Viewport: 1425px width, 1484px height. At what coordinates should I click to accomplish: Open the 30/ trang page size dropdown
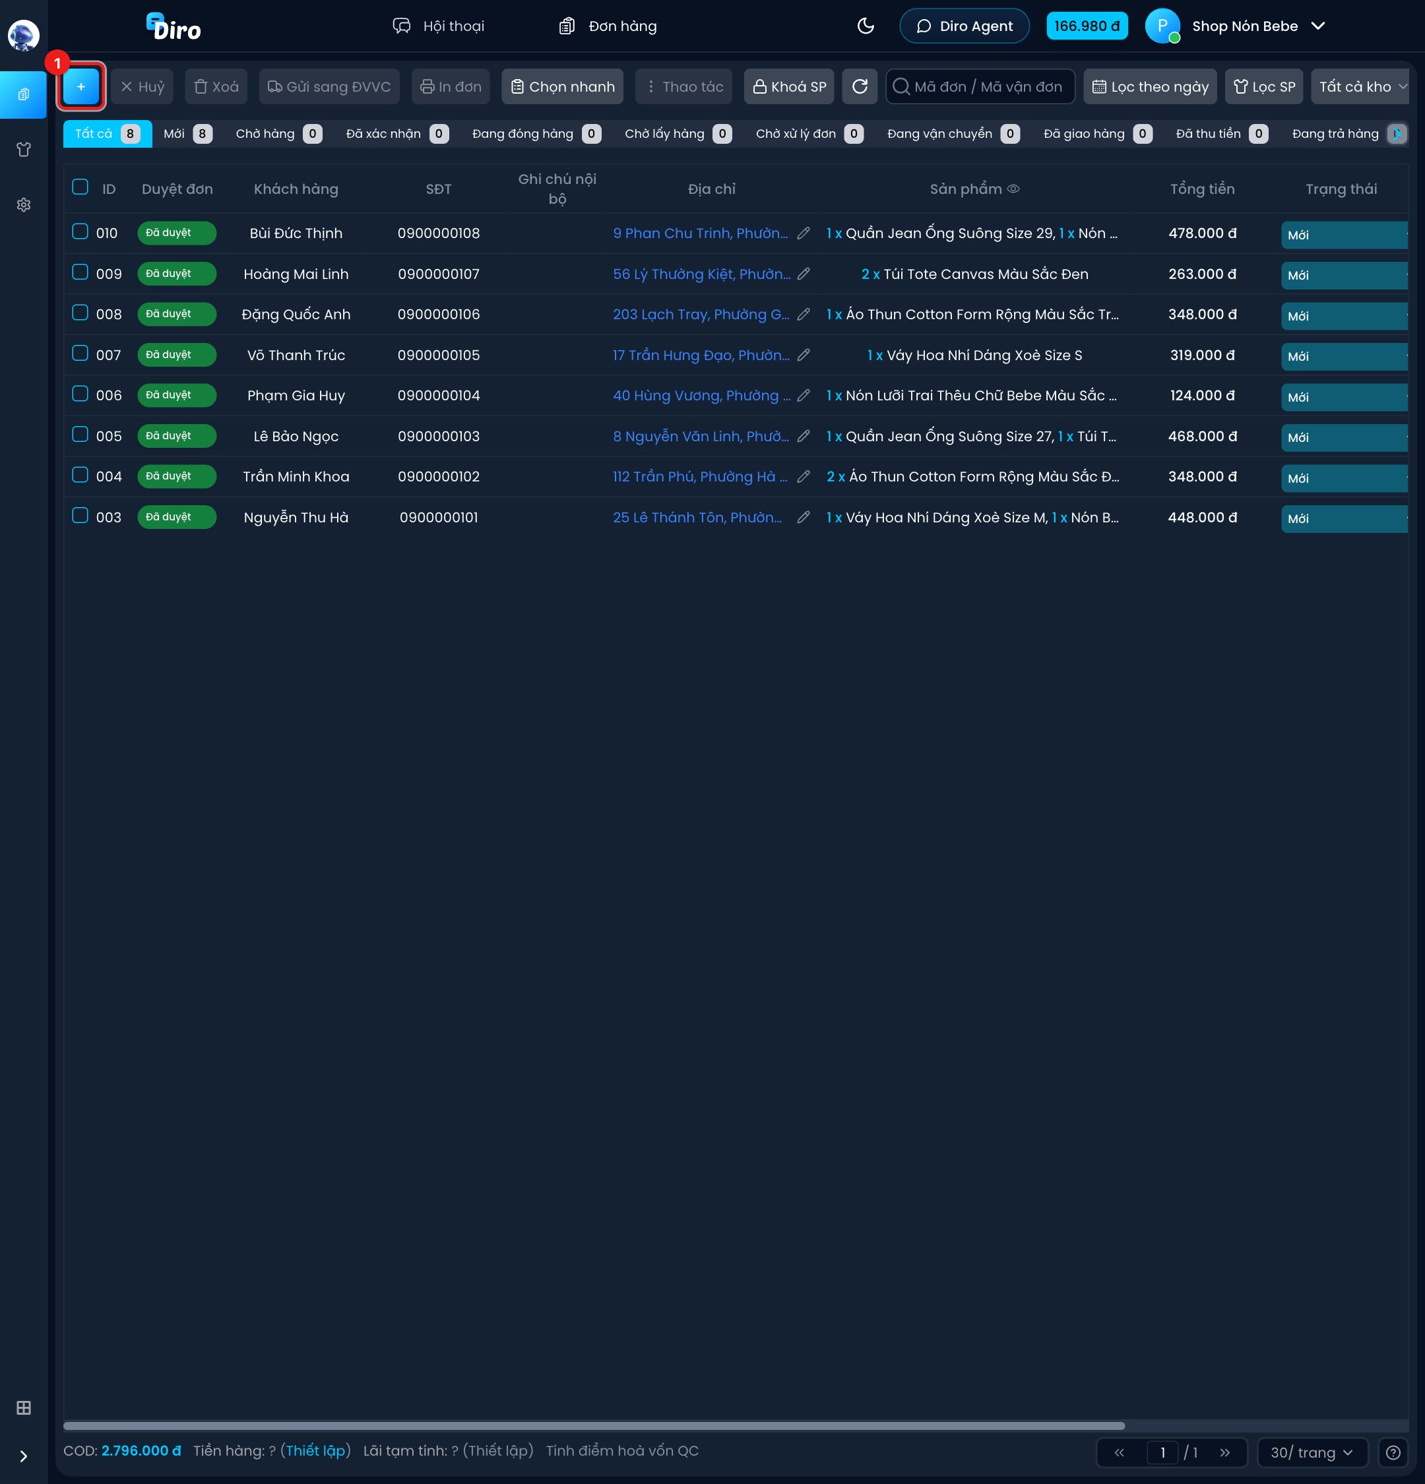1312,1452
